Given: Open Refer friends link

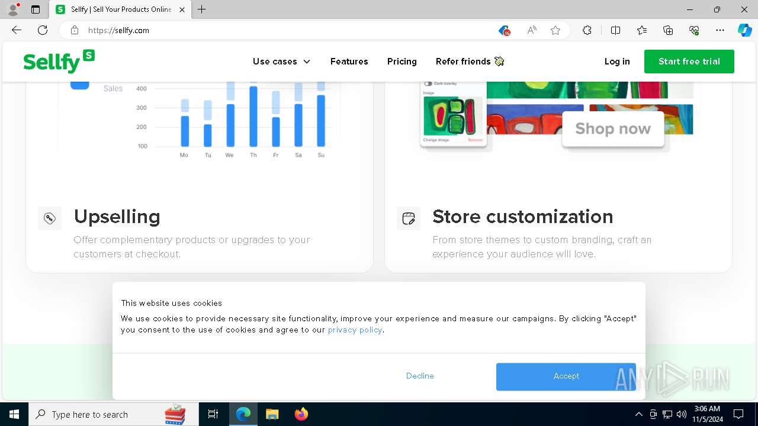Looking at the screenshot, I should pyautogui.click(x=470, y=62).
